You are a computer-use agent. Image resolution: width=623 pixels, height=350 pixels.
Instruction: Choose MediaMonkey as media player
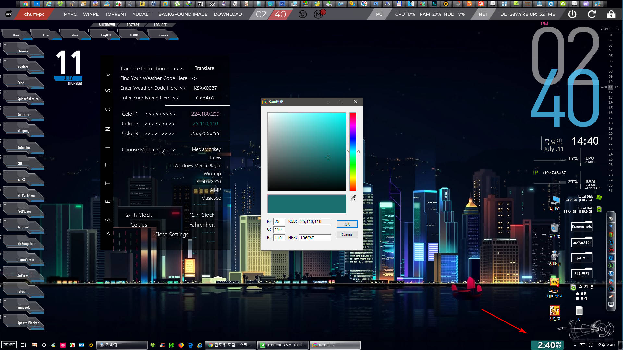tap(206, 149)
